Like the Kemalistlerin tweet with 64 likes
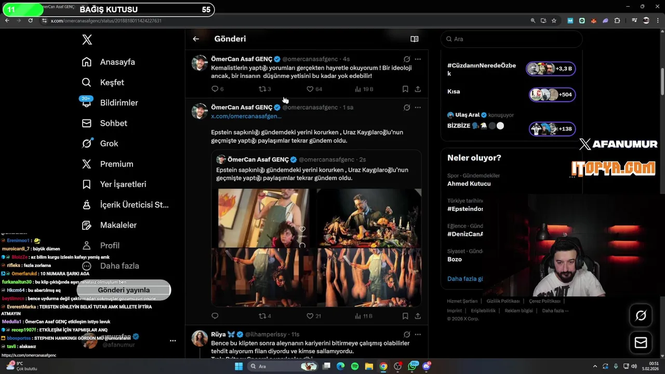 click(314, 89)
